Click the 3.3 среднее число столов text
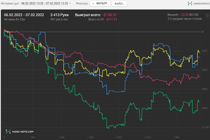The height and width of the screenshot is (140, 210). click(184, 19)
